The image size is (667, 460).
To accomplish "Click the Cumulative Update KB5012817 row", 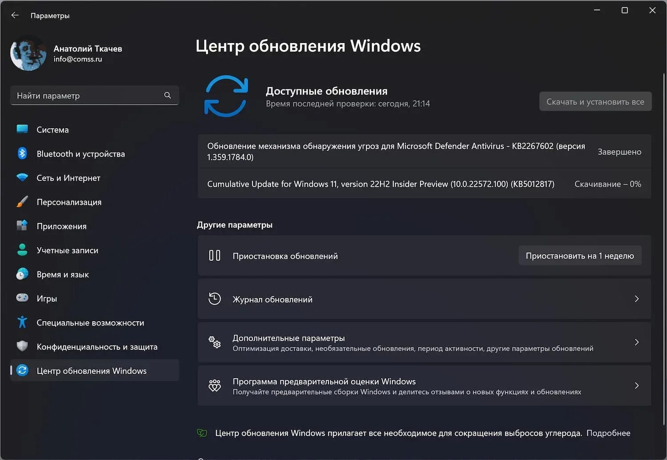I will tap(425, 184).
